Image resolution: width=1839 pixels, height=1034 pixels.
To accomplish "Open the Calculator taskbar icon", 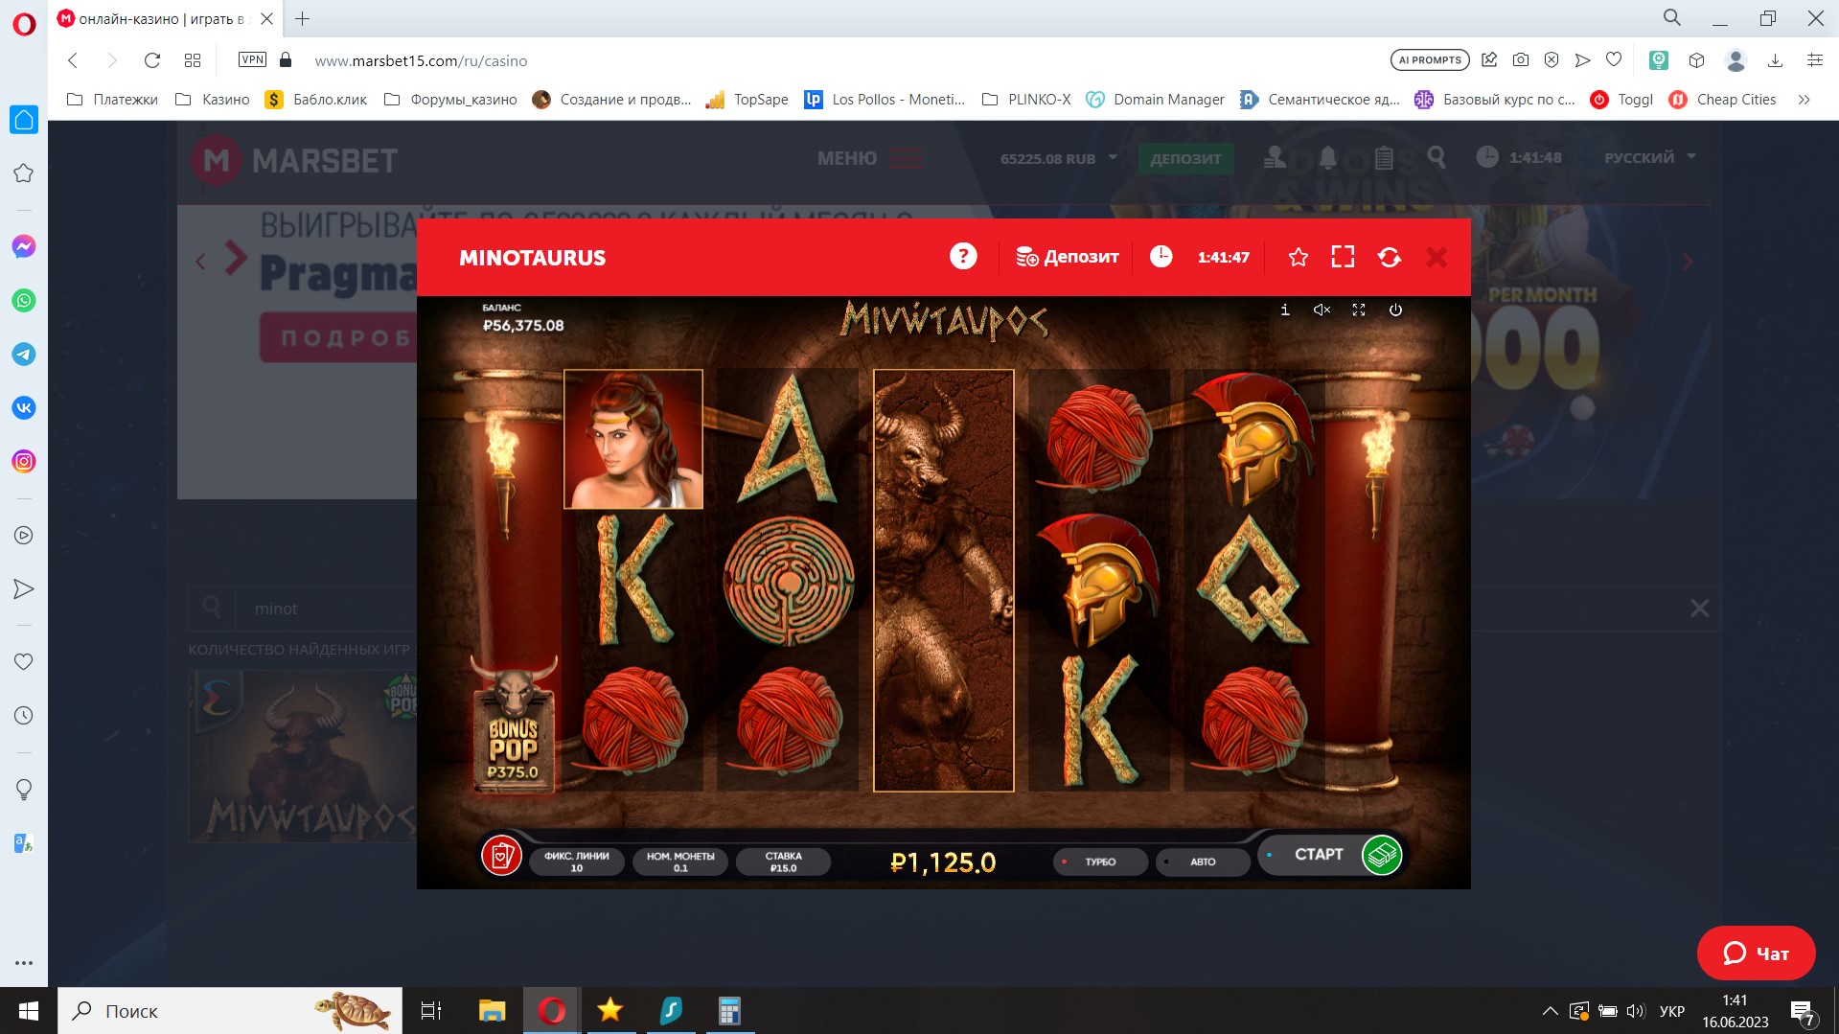I will tap(729, 1011).
